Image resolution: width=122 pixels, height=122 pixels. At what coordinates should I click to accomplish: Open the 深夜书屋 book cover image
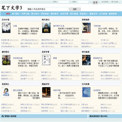coord(46,92)
